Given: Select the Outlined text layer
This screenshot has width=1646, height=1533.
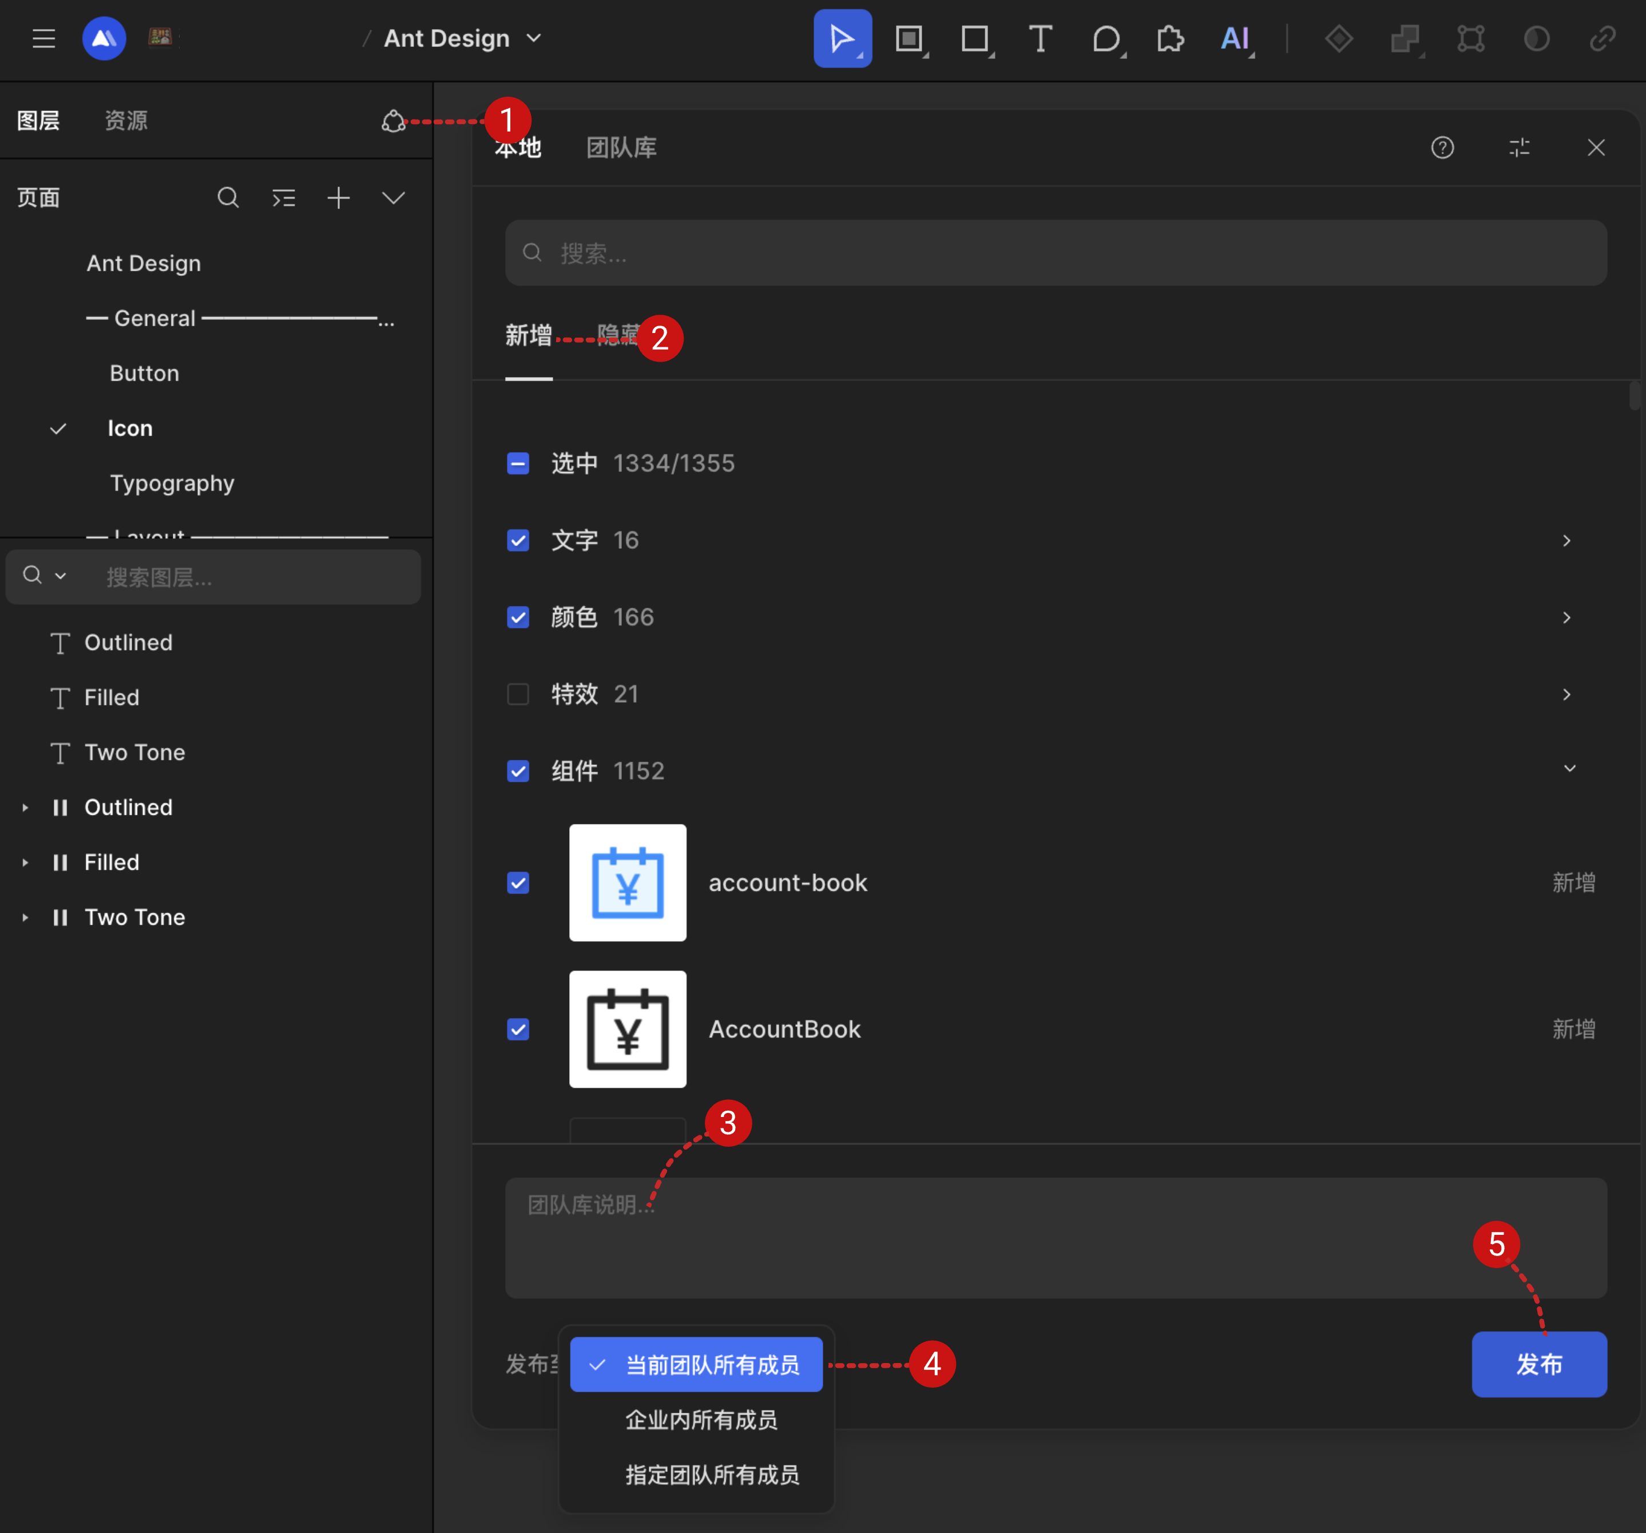Looking at the screenshot, I should click(128, 643).
